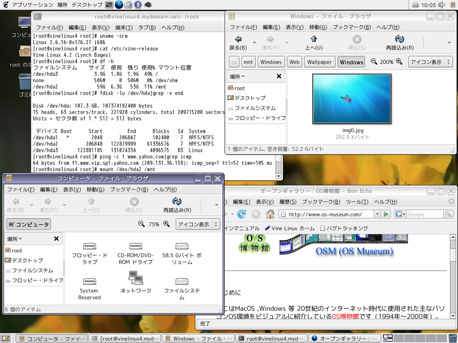Zoom in from 200% in Windows file browser

point(399,62)
